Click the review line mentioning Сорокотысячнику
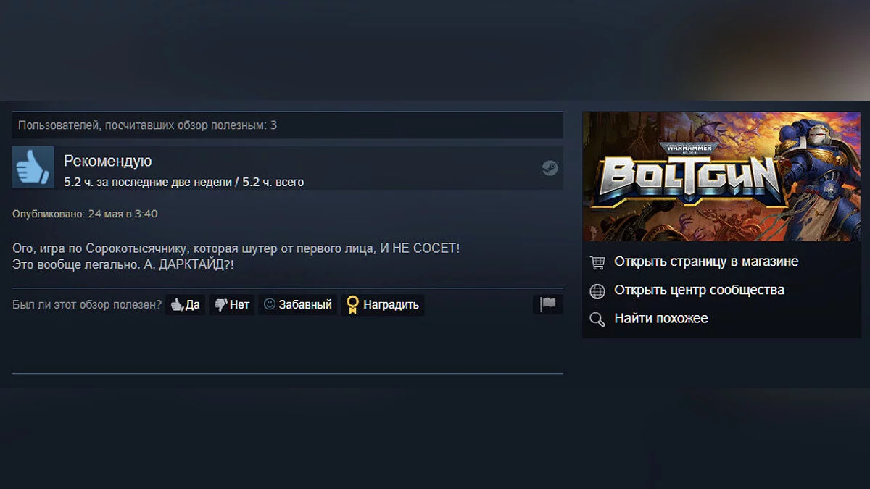Image resolution: width=870 pixels, height=489 pixels. tap(236, 248)
